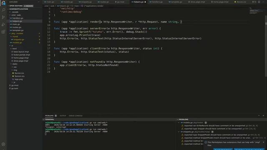Click the warning icon for ErrNoRecord problem
Image resolution: width=267 pixels, height=150 pixels.
(x=182, y=126)
